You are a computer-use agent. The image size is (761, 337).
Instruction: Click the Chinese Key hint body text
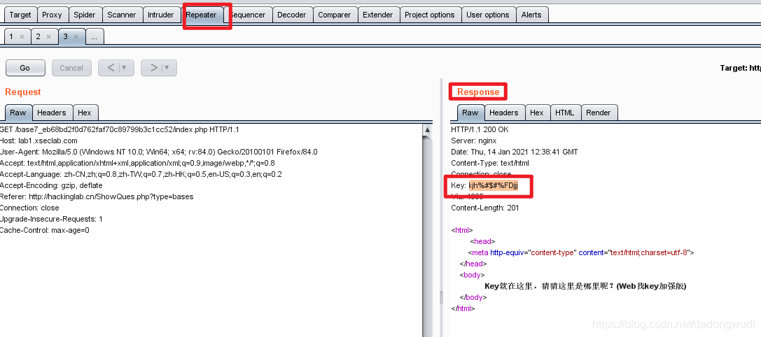point(585,286)
